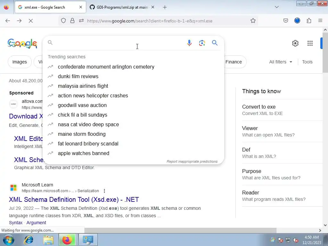Expand the All filters dropdown
Viewport: 328px width, 246px height.
[281, 62]
